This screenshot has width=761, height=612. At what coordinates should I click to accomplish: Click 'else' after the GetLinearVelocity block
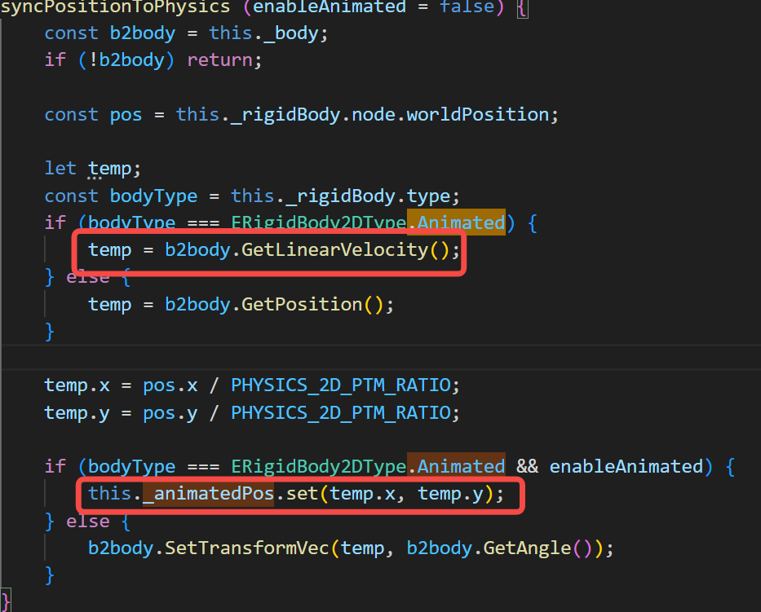(88, 277)
